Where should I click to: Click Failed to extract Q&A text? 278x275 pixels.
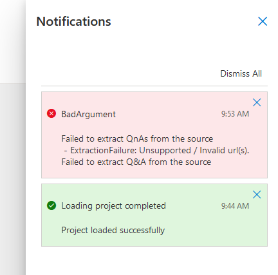click(x=136, y=162)
